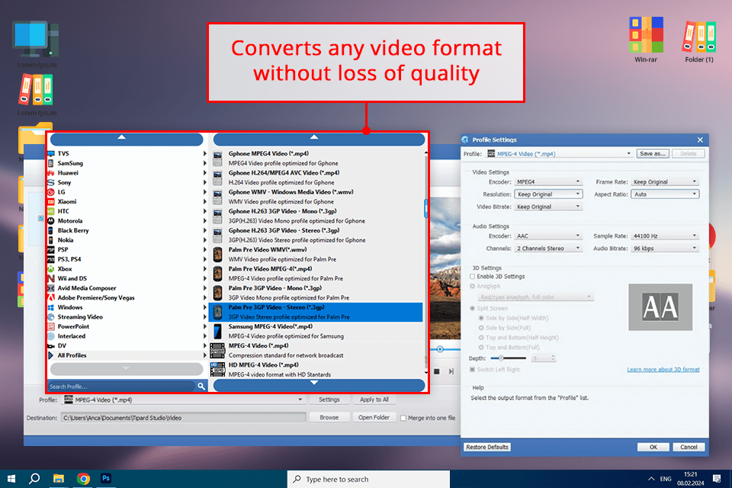Click the PowerPoint category icon
732x488 pixels.
pyautogui.click(x=51, y=326)
